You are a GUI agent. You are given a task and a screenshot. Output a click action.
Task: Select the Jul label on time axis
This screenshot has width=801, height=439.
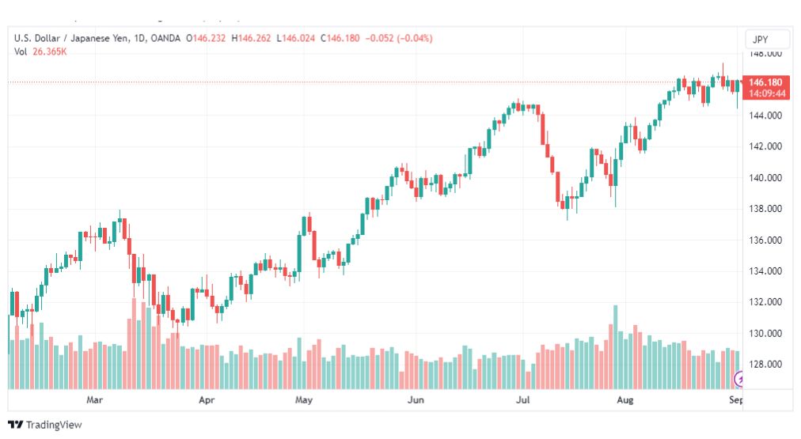[522, 400]
